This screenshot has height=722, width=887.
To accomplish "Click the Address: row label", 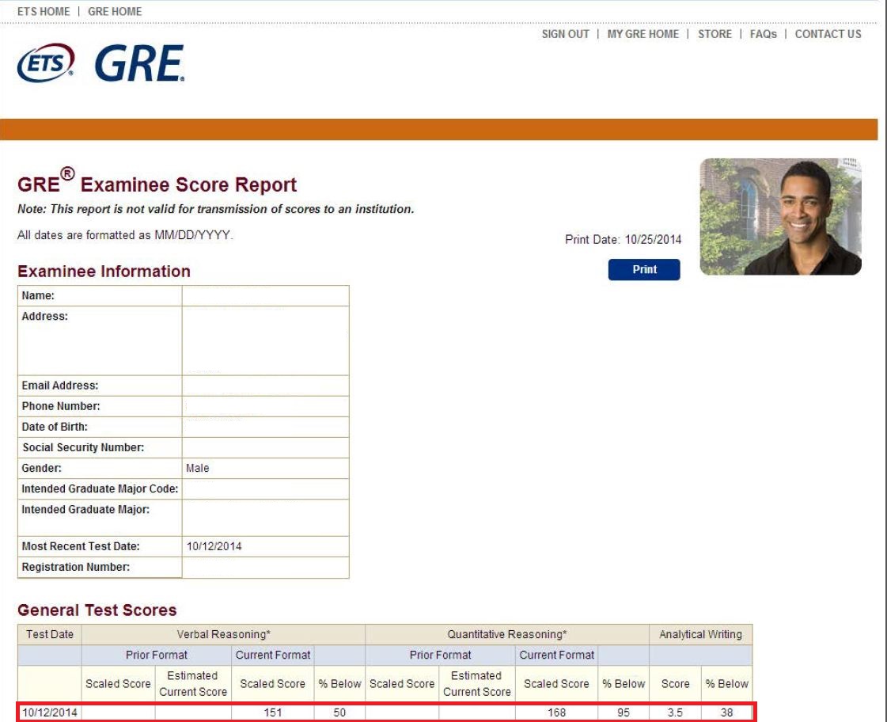I will pos(44,317).
